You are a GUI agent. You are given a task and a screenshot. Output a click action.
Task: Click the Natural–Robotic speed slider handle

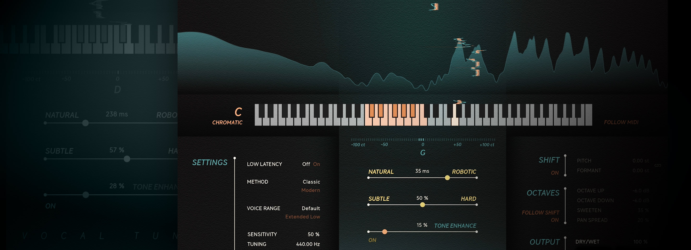pyautogui.click(x=447, y=178)
